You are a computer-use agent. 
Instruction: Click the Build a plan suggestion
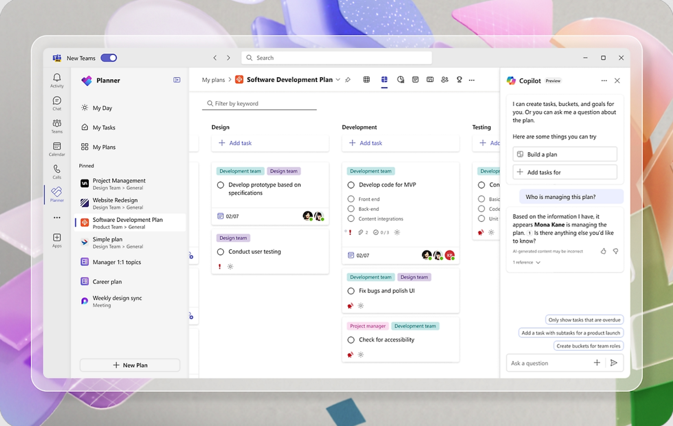pos(564,154)
